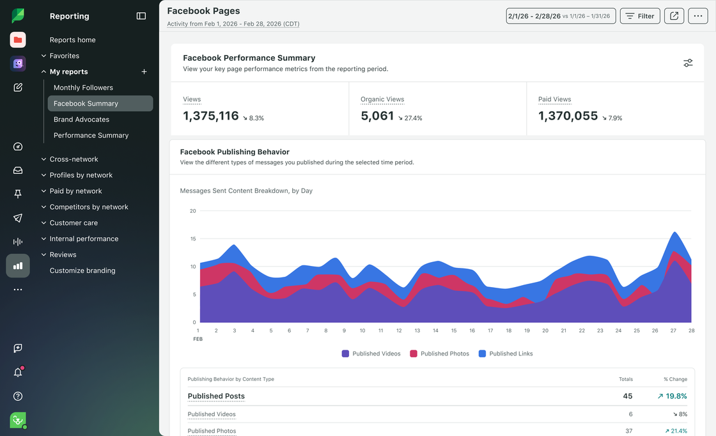Click the Filter button
Image resolution: width=716 pixels, height=436 pixels.
[x=640, y=16]
